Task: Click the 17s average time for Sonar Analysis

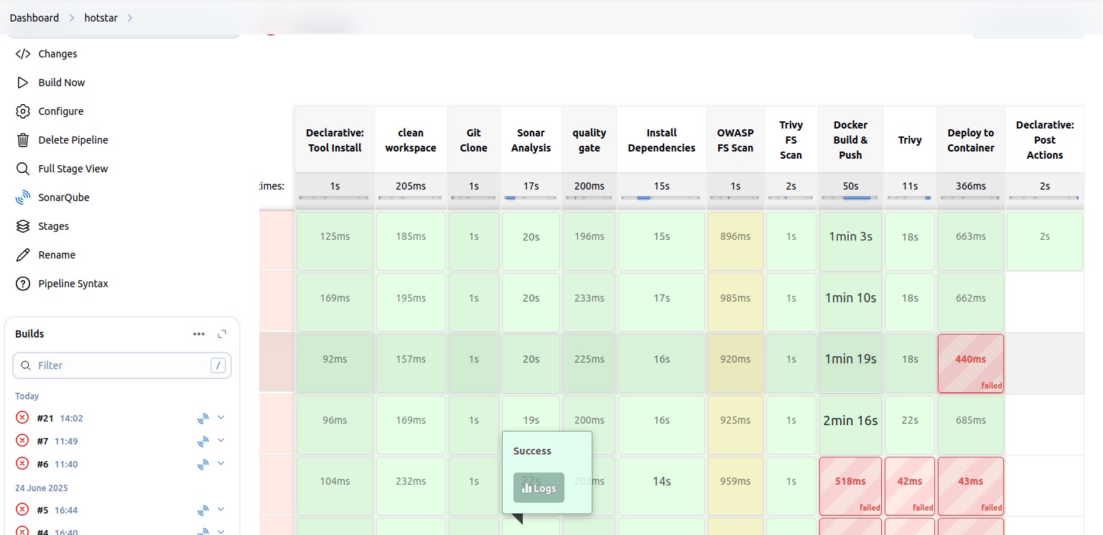Action: click(x=531, y=186)
